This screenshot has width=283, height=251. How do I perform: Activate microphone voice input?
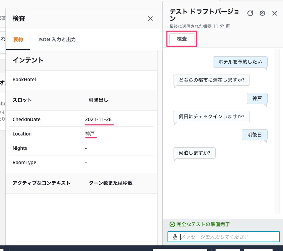point(174,237)
